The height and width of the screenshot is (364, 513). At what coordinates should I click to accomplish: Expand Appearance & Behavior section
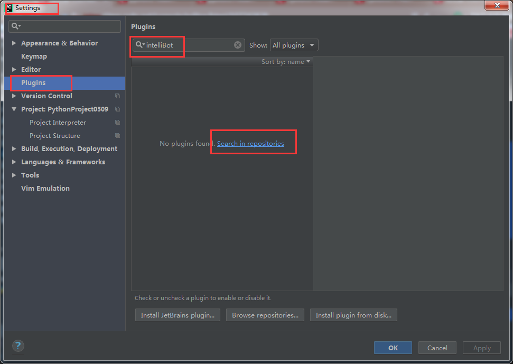click(14, 43)
